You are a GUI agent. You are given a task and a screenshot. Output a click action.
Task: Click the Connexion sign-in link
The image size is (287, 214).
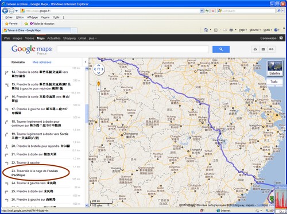pos(268,38)
